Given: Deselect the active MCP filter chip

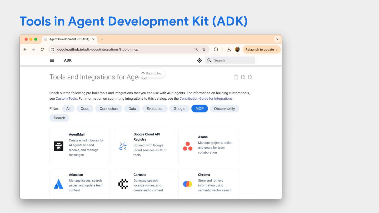Looking at the screenshot, I should coord(200,109).
